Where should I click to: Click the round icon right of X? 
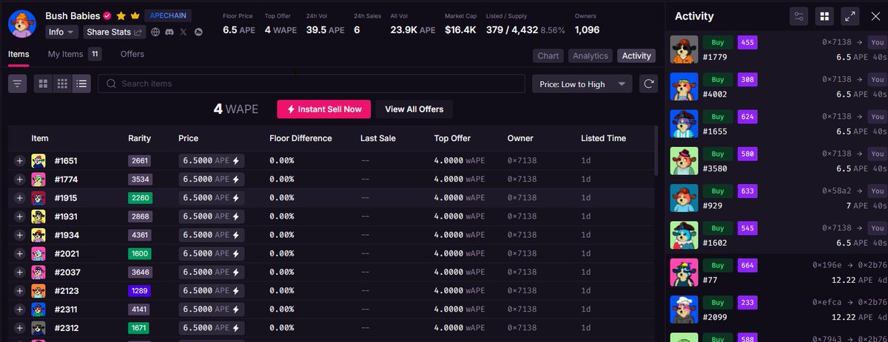pyautogui.click(x=198, y=33)
